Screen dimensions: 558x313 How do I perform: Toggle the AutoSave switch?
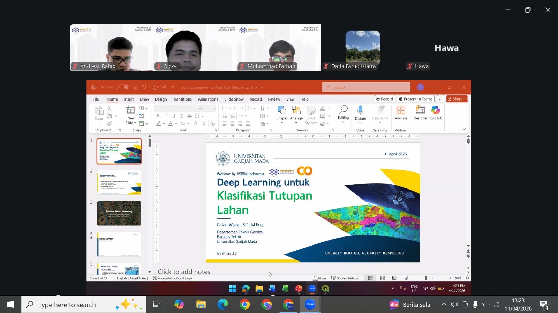(123, 87)
